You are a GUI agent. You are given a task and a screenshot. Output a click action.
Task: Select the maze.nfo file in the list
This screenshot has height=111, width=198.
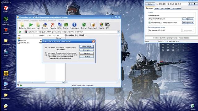click(23, 40)
